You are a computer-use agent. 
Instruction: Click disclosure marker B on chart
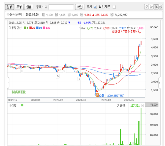[x=79, y=79]
